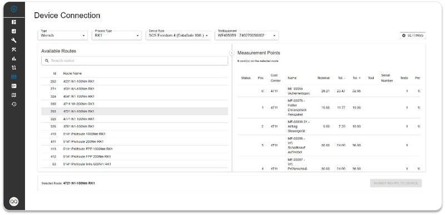The height and width of the screenshot is (215, 445).
Task: Click the shield logo at sidebar top
Action: click(x=14, y=9)
